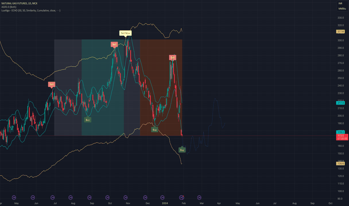This screenshot has height=206, width=349.
Task: Click the purple contract-roll icon nearest Dec
Action: (145, 197)
